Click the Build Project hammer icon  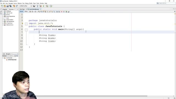[x=38, y=6]
